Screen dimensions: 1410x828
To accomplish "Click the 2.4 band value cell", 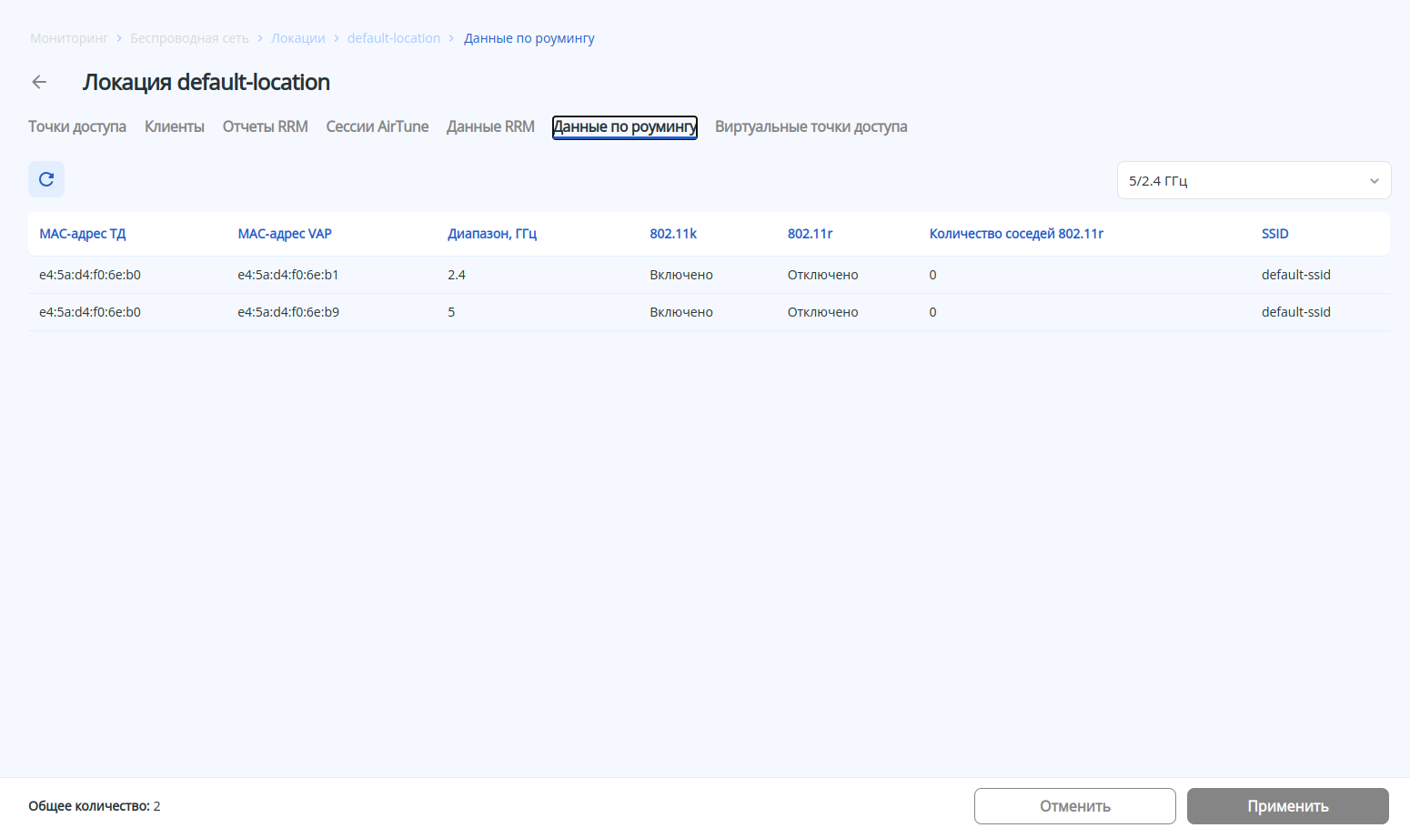I will coord(457,275).
